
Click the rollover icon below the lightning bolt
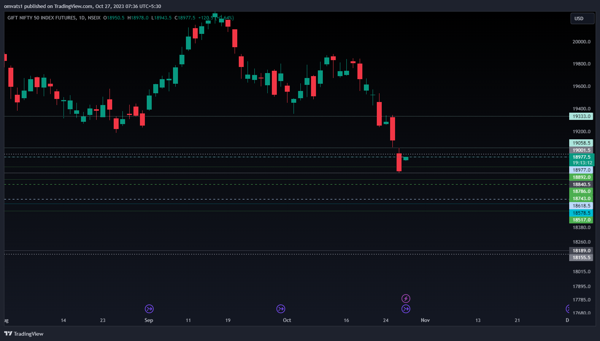click(406, 309)
